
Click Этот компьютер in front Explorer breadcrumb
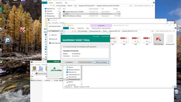[x=82, y=31]
